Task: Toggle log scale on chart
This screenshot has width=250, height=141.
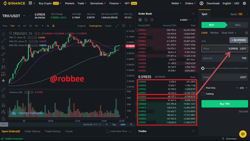Action: (114, 125)
